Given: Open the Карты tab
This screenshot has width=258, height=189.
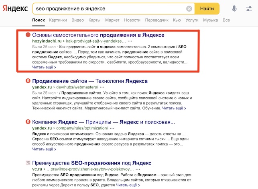Looking at the screenshot, I should coord(94,20).
